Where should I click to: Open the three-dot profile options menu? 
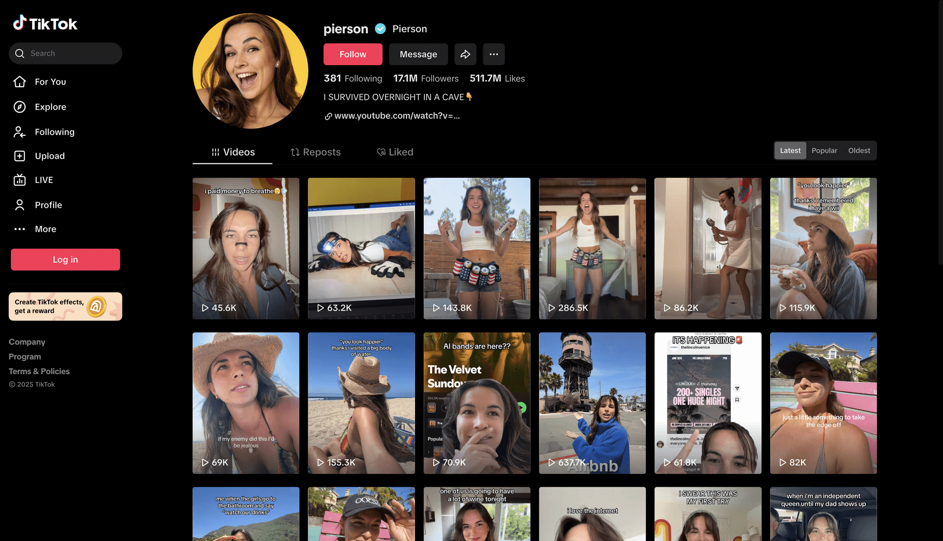point(493,54)
